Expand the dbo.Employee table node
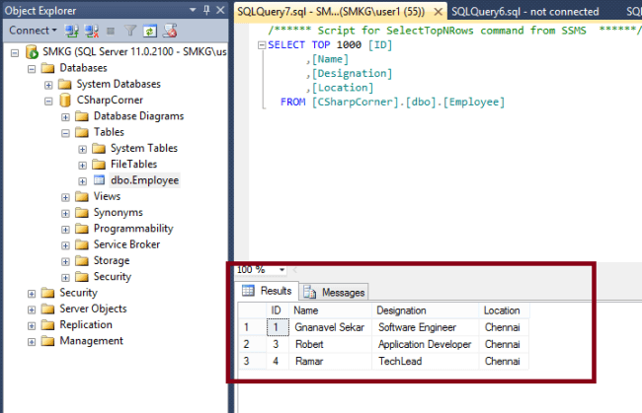 coord(82,181)
